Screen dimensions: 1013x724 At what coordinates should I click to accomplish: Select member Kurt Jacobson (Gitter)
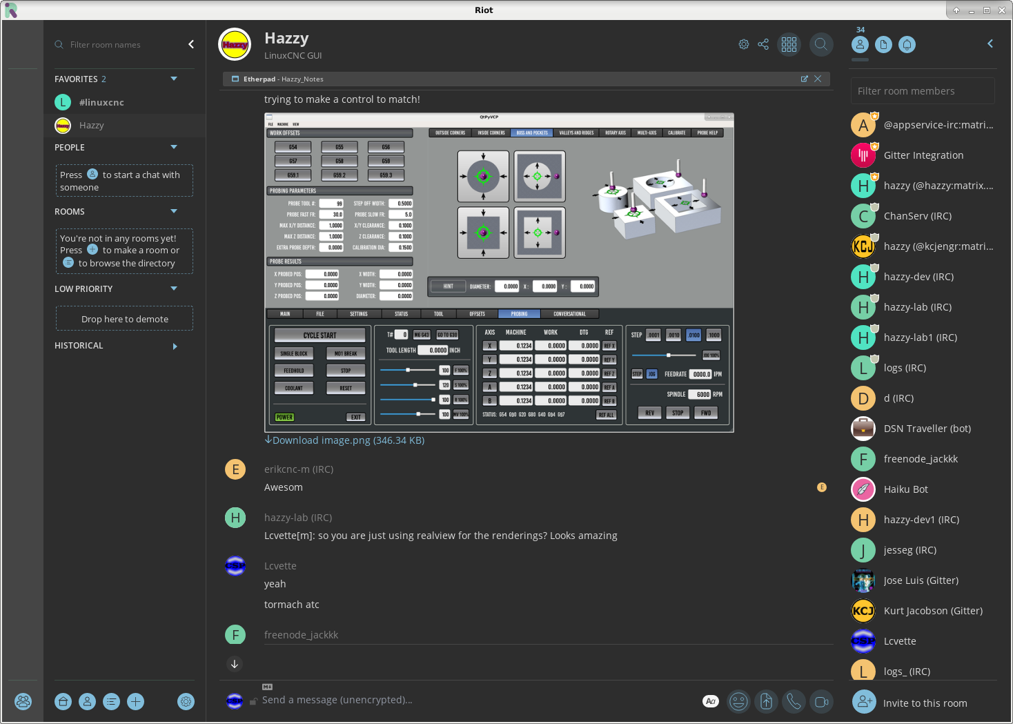[x=922, y=611]
